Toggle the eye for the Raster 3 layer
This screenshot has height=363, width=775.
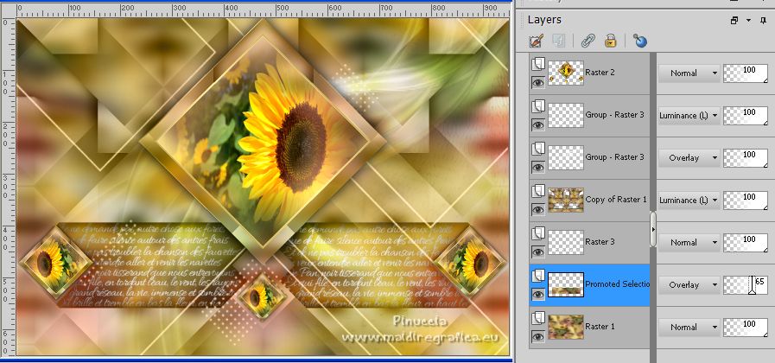538,252
